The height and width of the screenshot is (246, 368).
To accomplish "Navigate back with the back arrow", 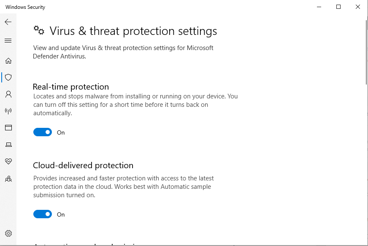I will [8, 21].
